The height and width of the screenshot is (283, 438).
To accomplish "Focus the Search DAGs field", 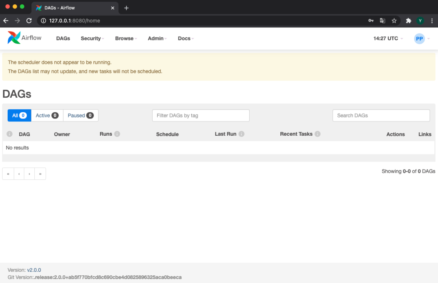I will click(x=381, y=115).
